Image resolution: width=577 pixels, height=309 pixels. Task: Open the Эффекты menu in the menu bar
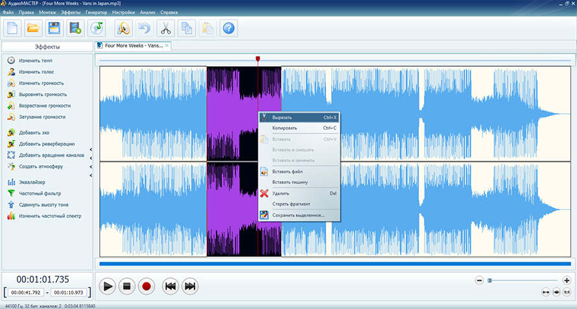(71, 12)
